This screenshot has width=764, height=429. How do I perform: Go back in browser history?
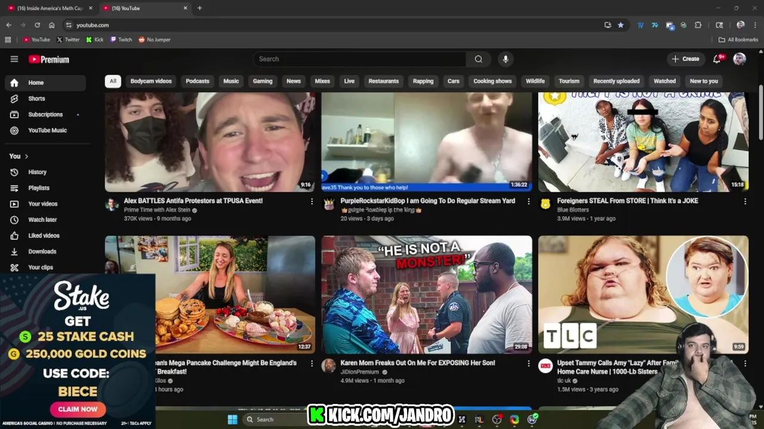(x=8, y=25)
